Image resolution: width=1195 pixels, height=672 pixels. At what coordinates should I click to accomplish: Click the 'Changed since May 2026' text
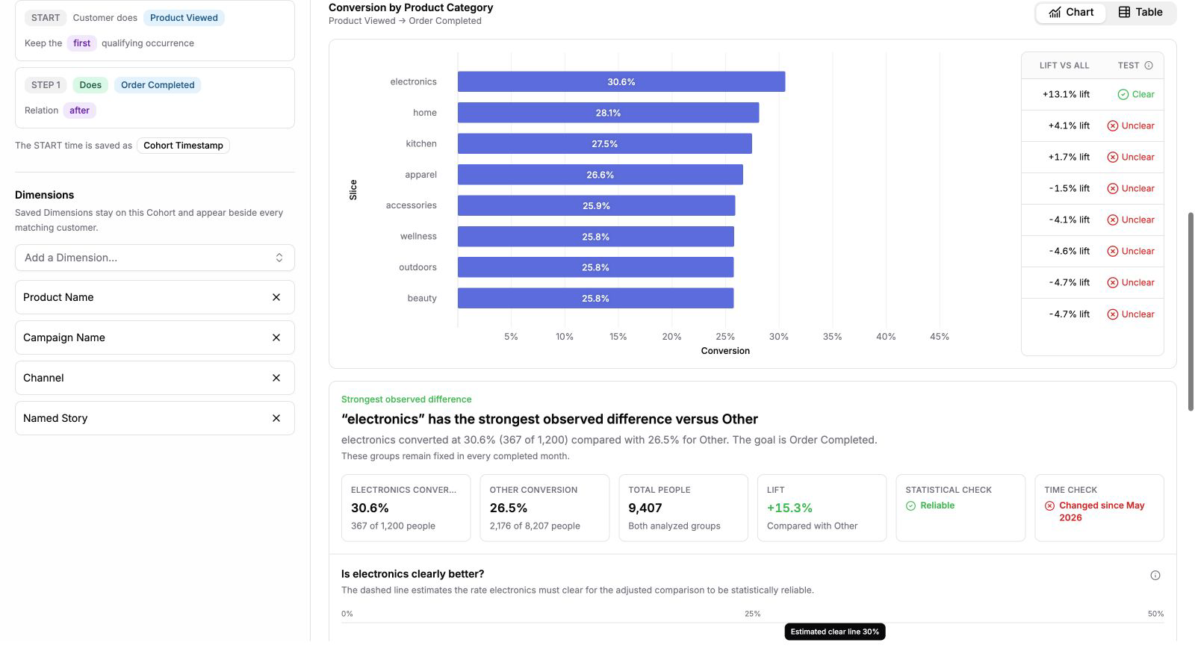coord(1102,511)
